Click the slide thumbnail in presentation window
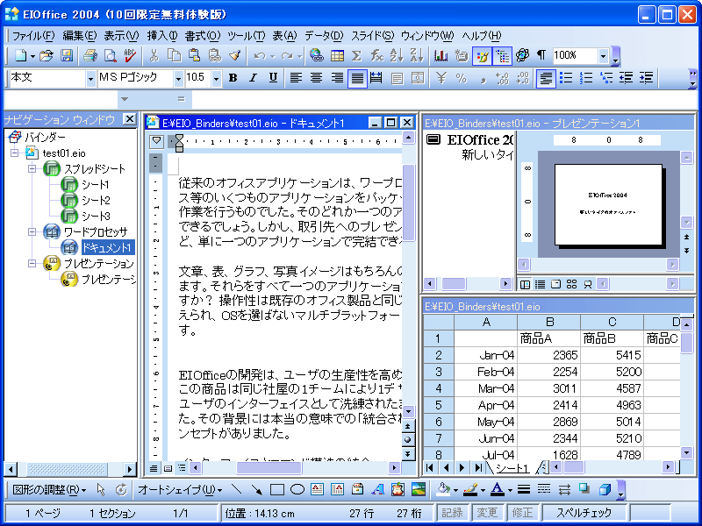The height and width of the screenshot is (526, 702). (608, 204)
